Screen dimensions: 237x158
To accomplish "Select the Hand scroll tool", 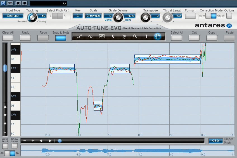I will click(x=157, y=36).
